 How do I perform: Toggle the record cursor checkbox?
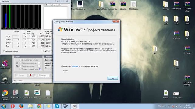click(x=21, y=63)
